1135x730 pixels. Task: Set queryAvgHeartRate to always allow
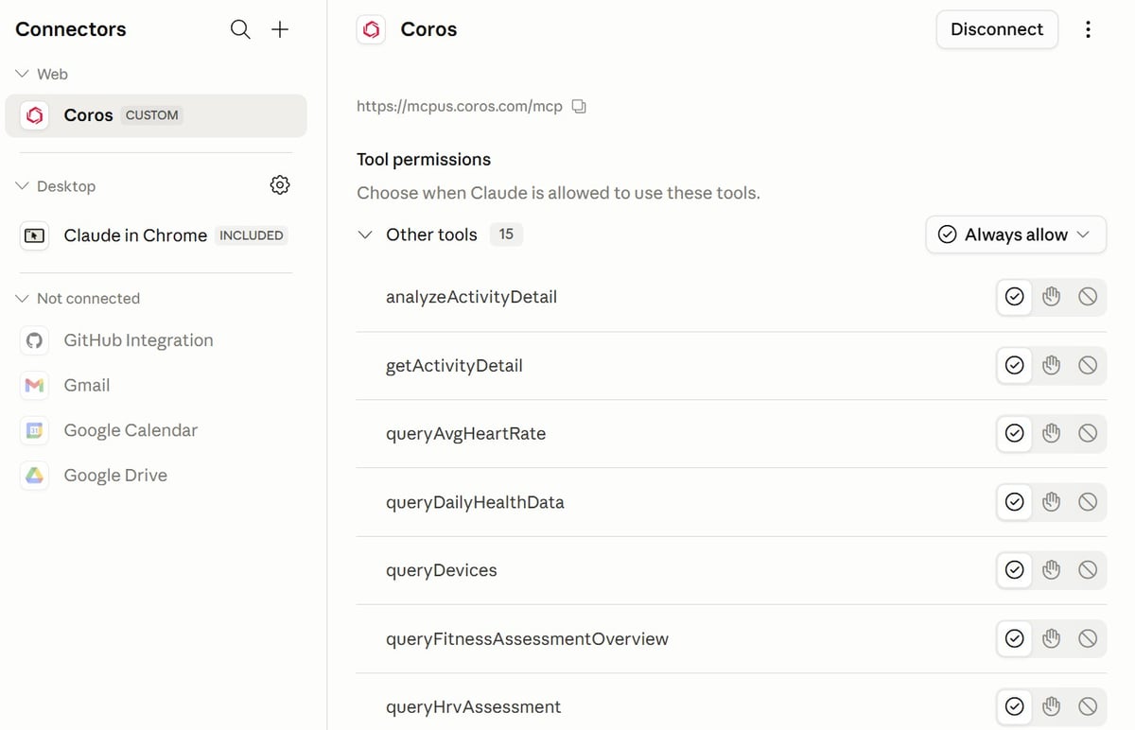point(1014,433)
